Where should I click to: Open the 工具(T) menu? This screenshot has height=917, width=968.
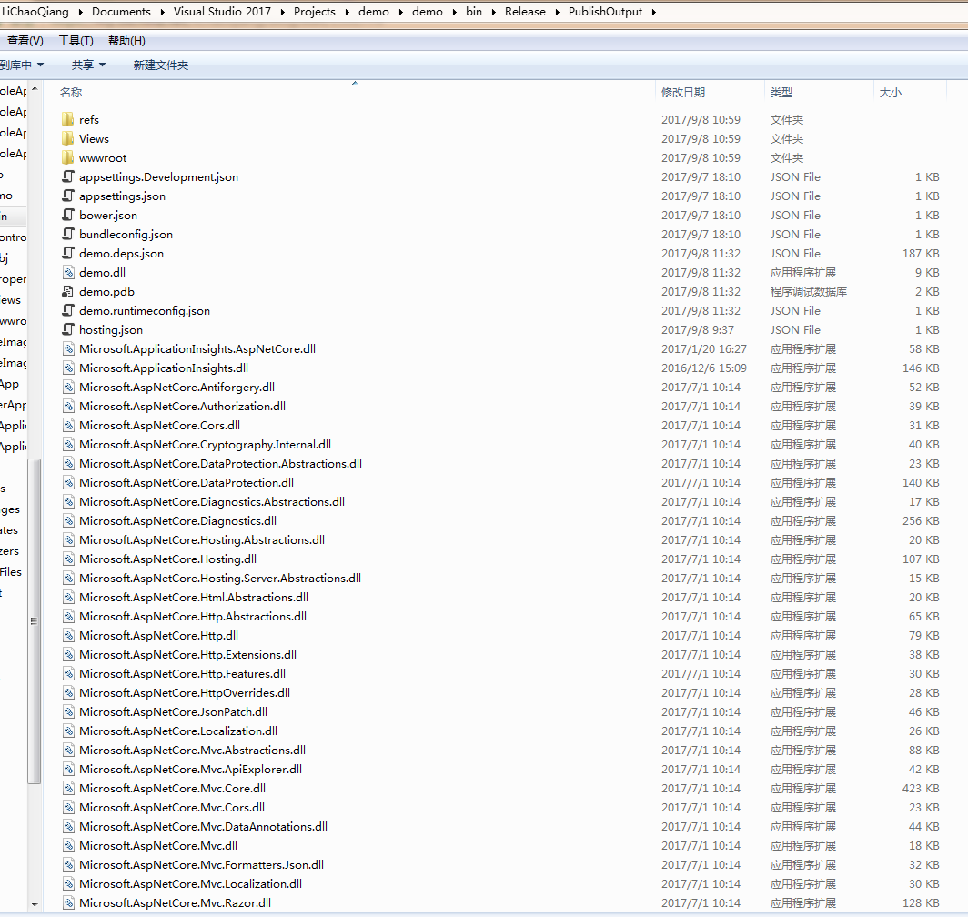click(x=76, y=41)
